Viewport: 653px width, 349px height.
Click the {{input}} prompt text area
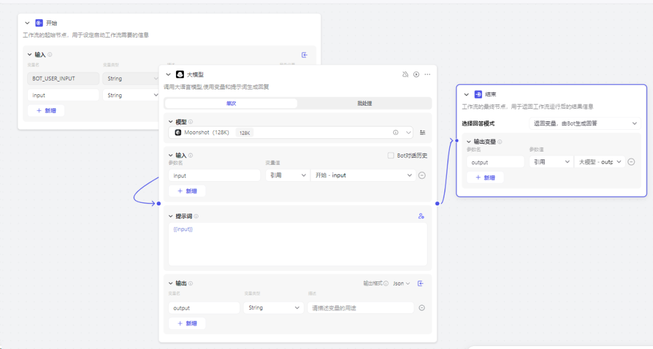point(297,244)
